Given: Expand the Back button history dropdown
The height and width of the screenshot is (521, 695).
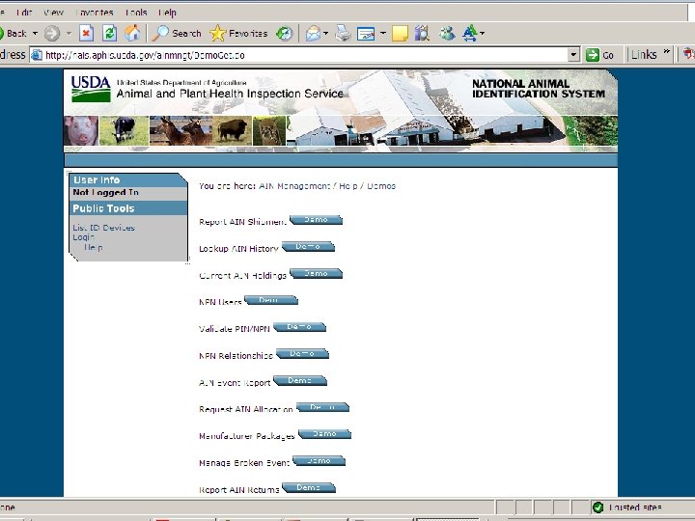Looking at the screenshot, I should click(35, 33).
